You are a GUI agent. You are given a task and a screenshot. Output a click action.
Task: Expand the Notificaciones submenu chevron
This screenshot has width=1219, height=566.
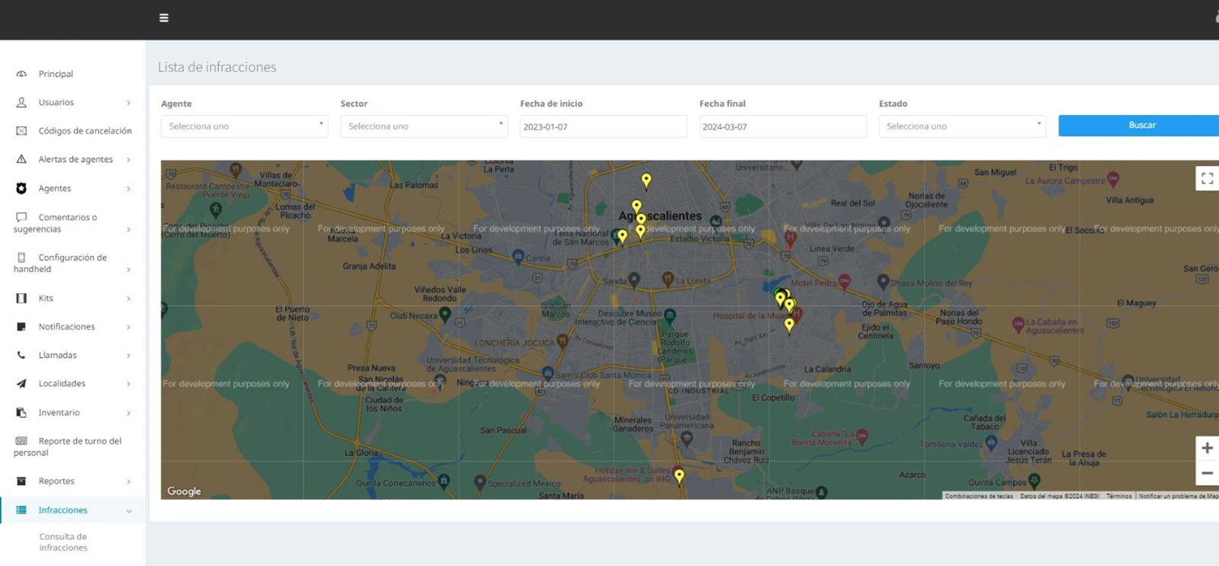[129, 327]
